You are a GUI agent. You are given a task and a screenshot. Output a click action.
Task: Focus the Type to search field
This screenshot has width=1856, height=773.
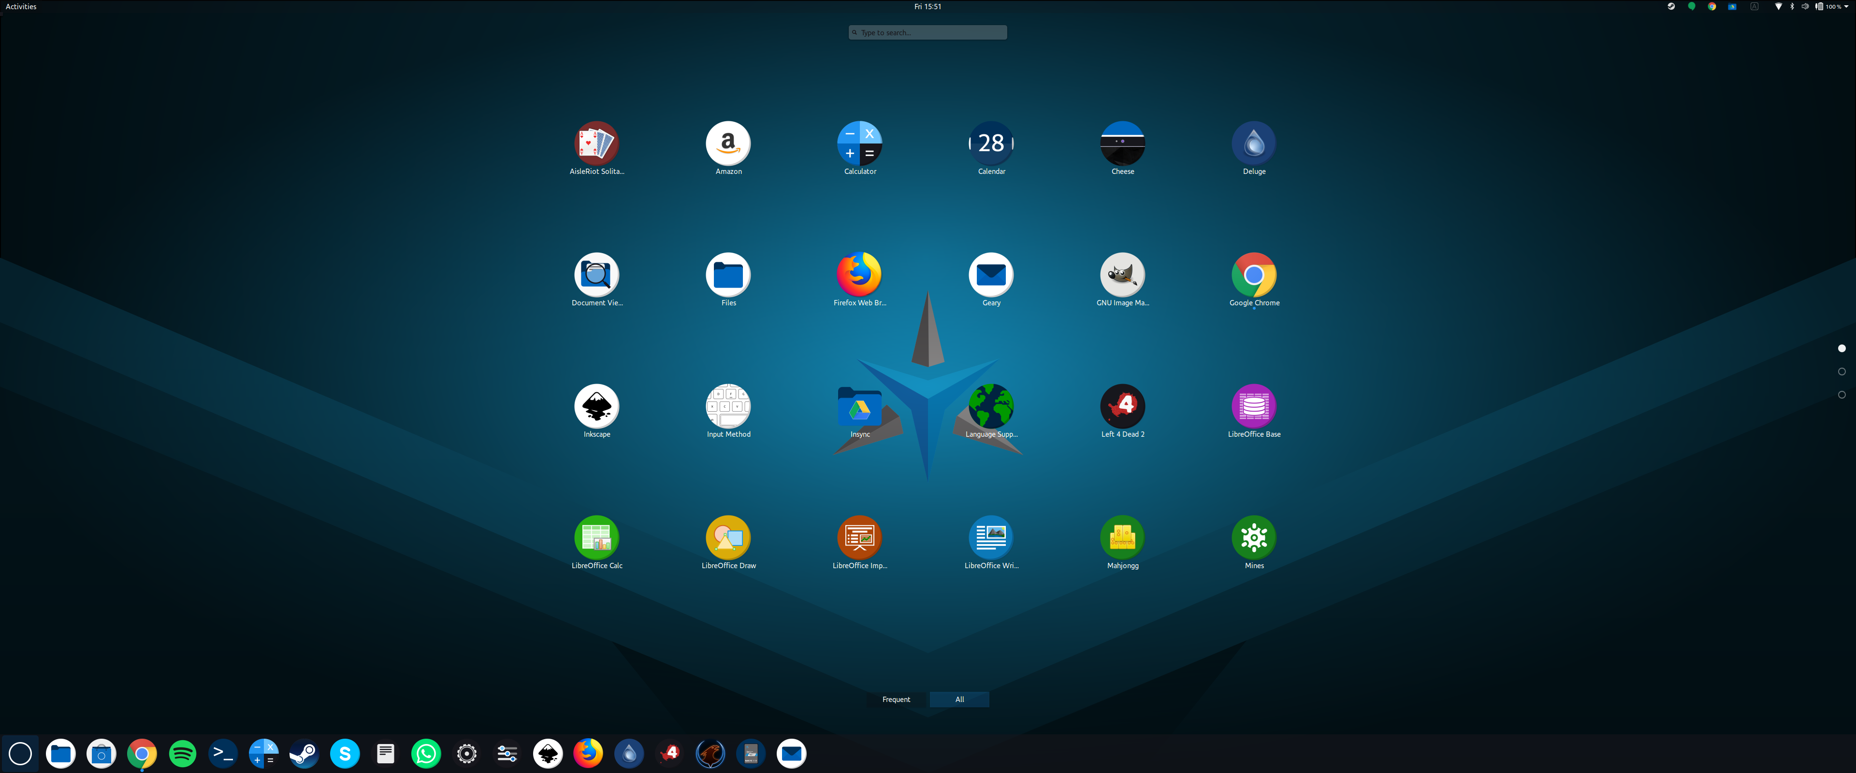pos(928,32)
